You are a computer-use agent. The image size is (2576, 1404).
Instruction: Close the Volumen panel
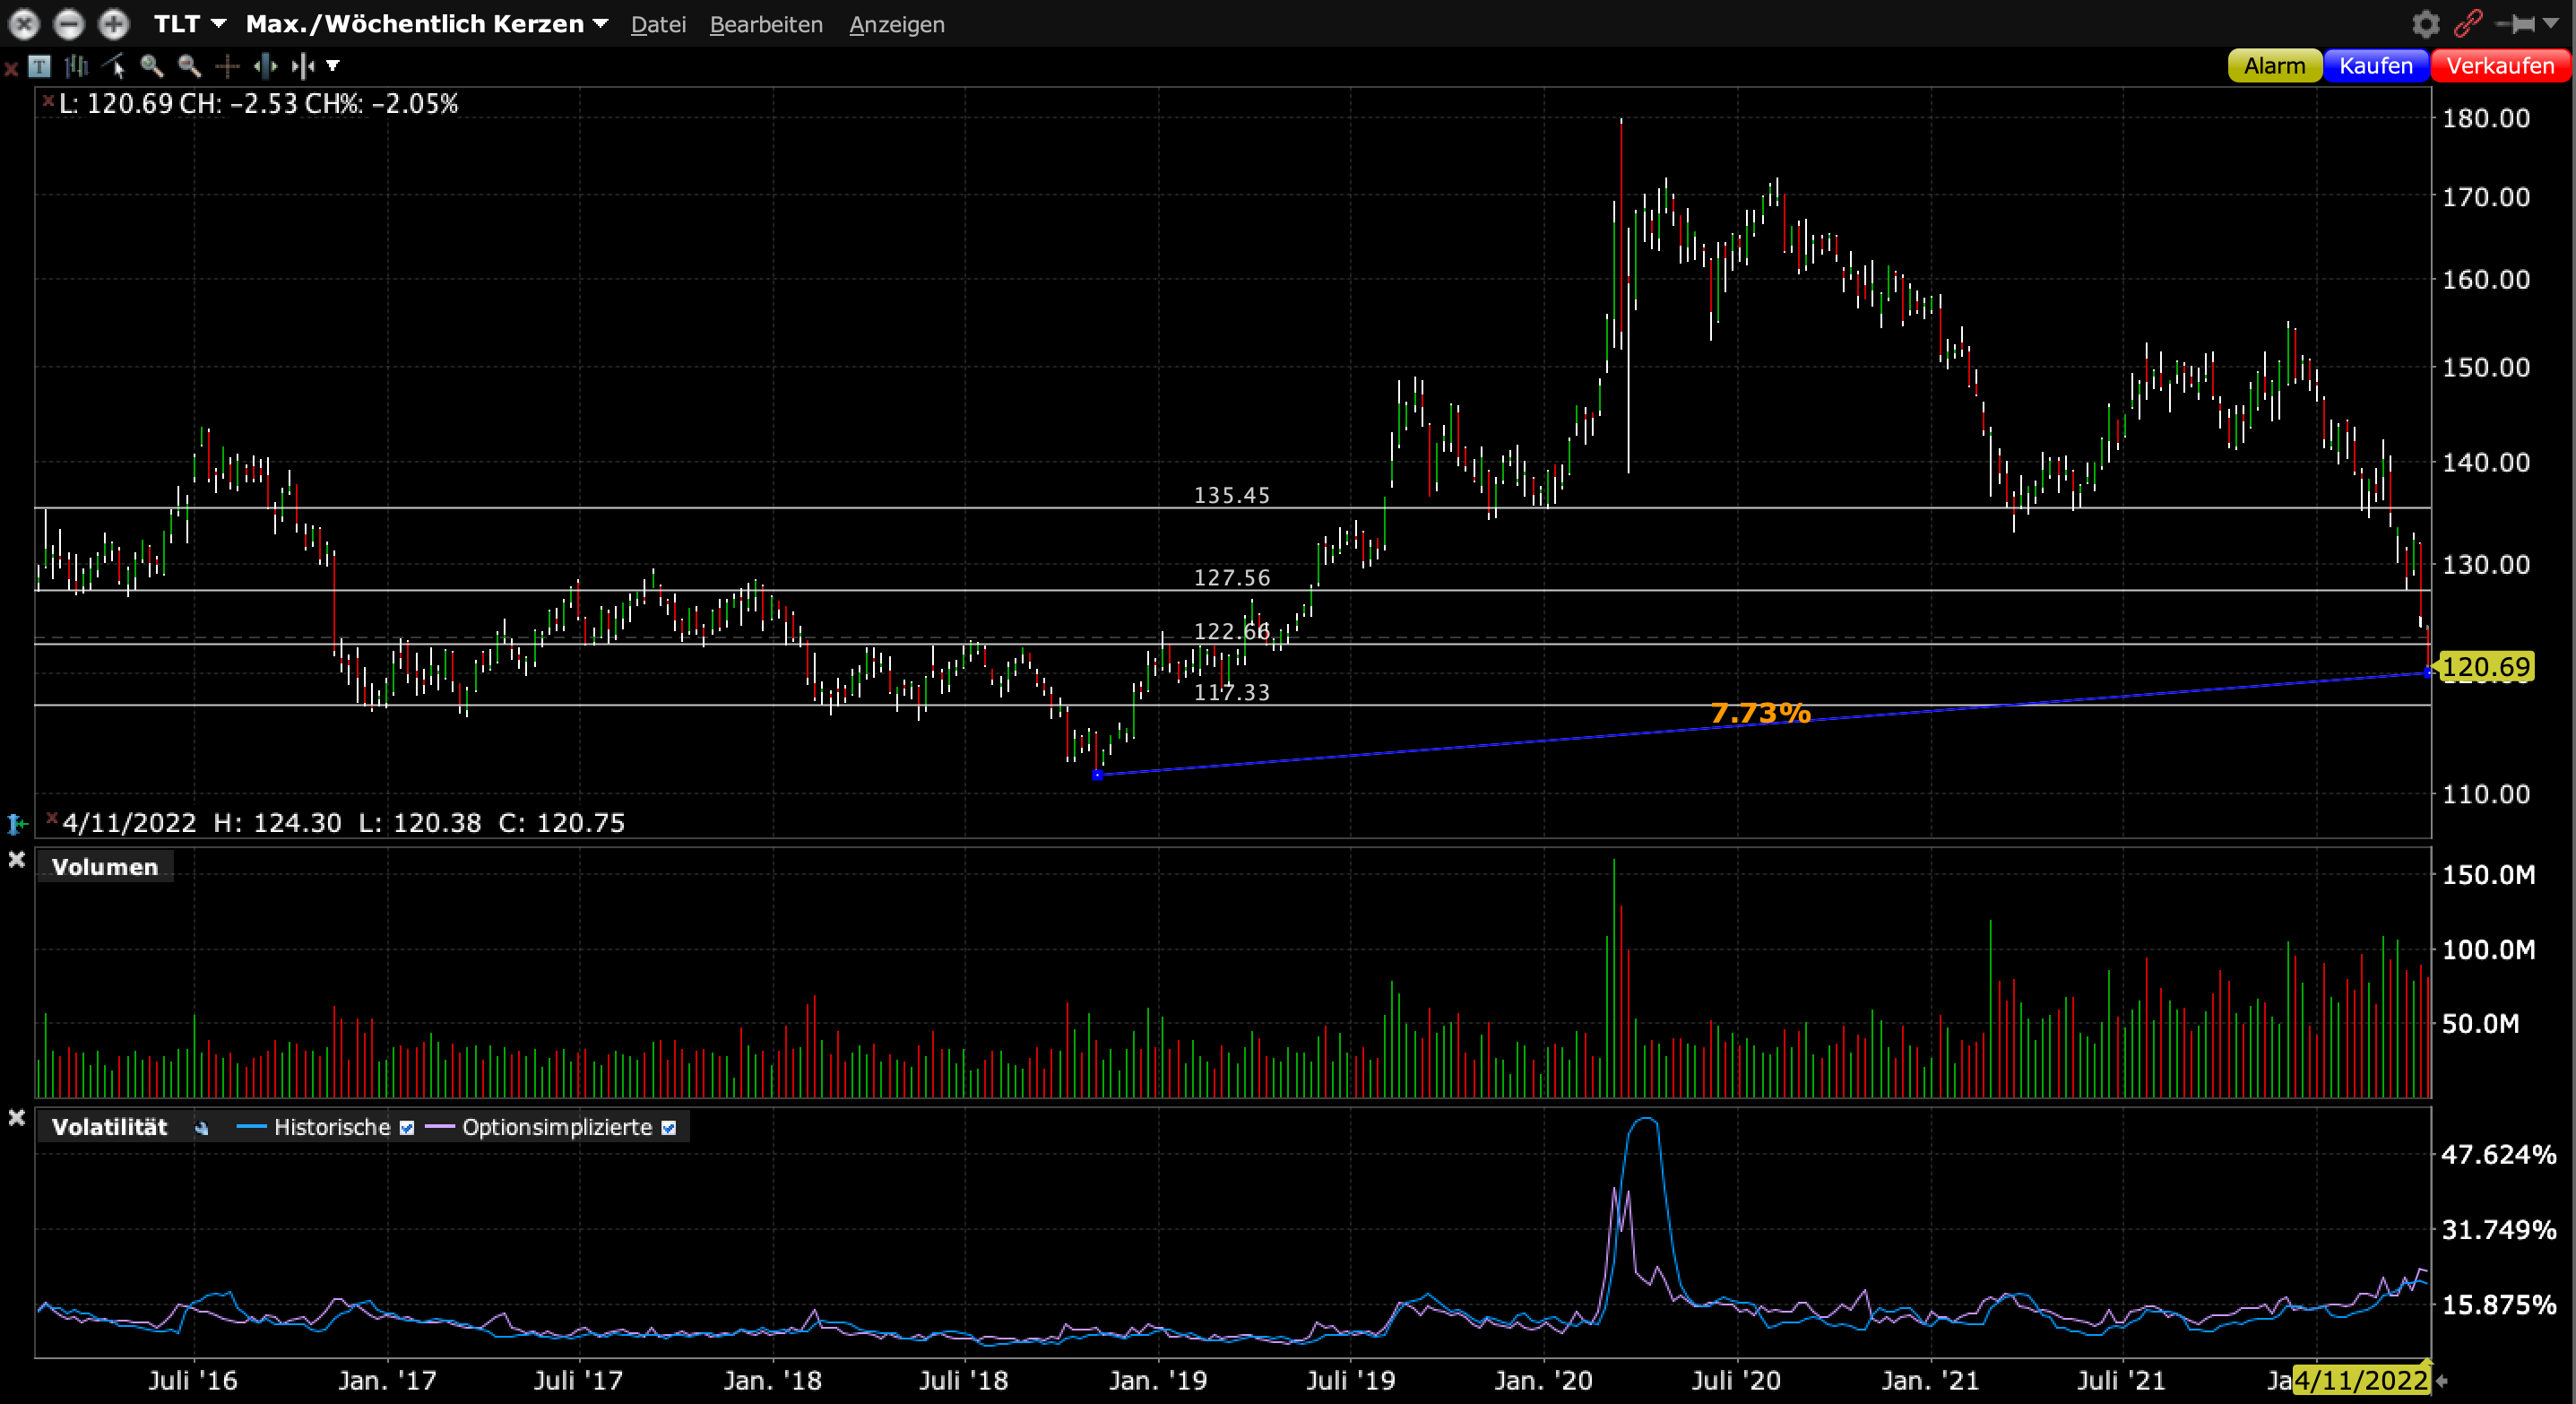point(17,860)
